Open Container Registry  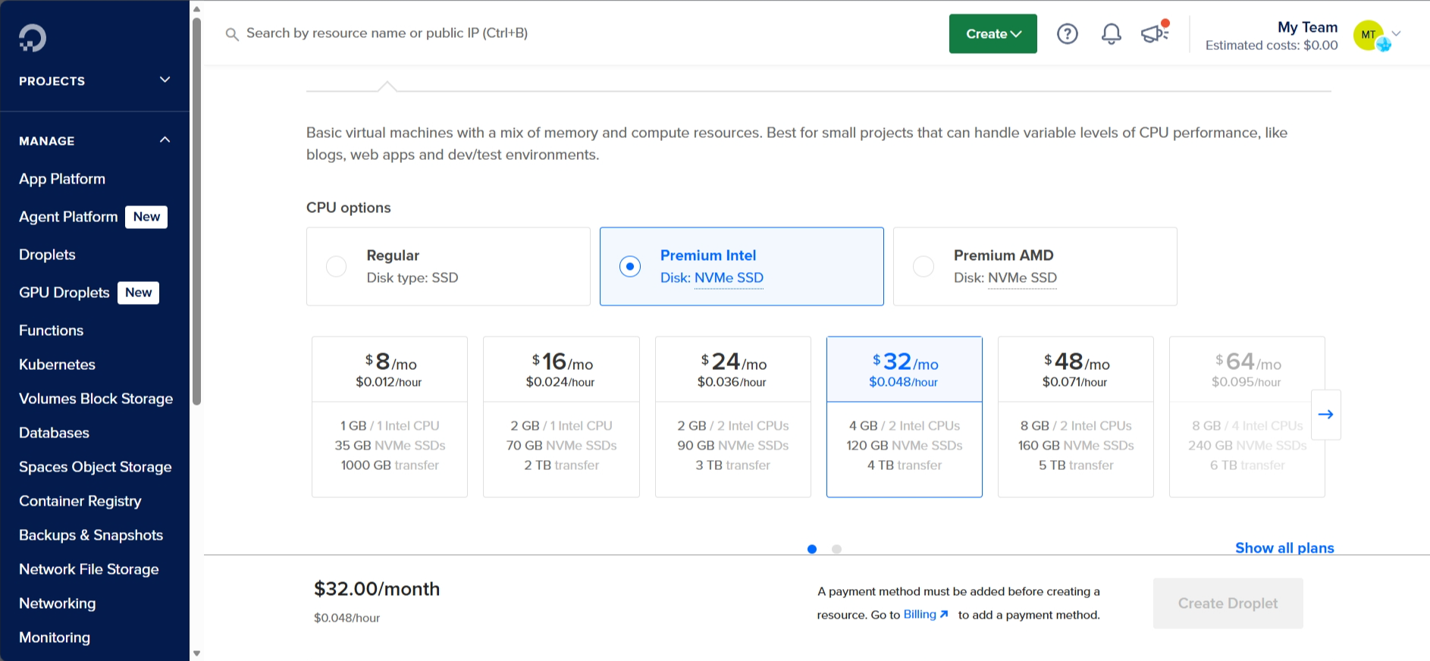80,501
